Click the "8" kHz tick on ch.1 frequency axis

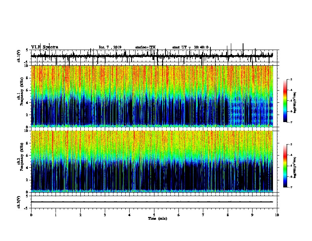27,78
